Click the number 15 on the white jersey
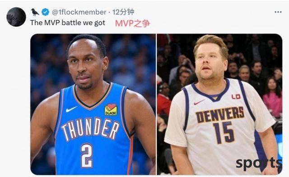 pyautogui.click(x=224, y=132)
